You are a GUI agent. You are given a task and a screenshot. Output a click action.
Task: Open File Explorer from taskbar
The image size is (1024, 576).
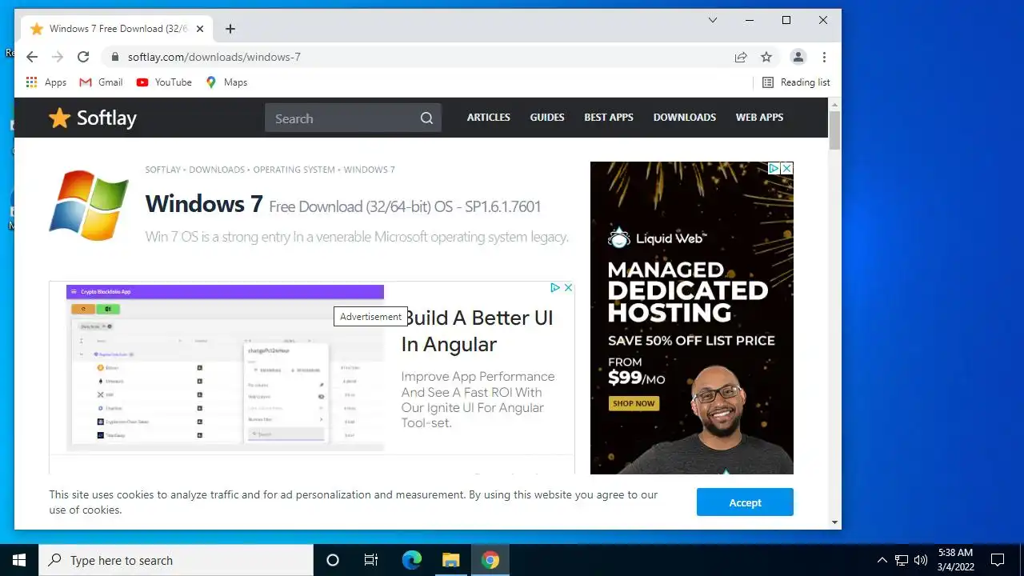(450, 560)
